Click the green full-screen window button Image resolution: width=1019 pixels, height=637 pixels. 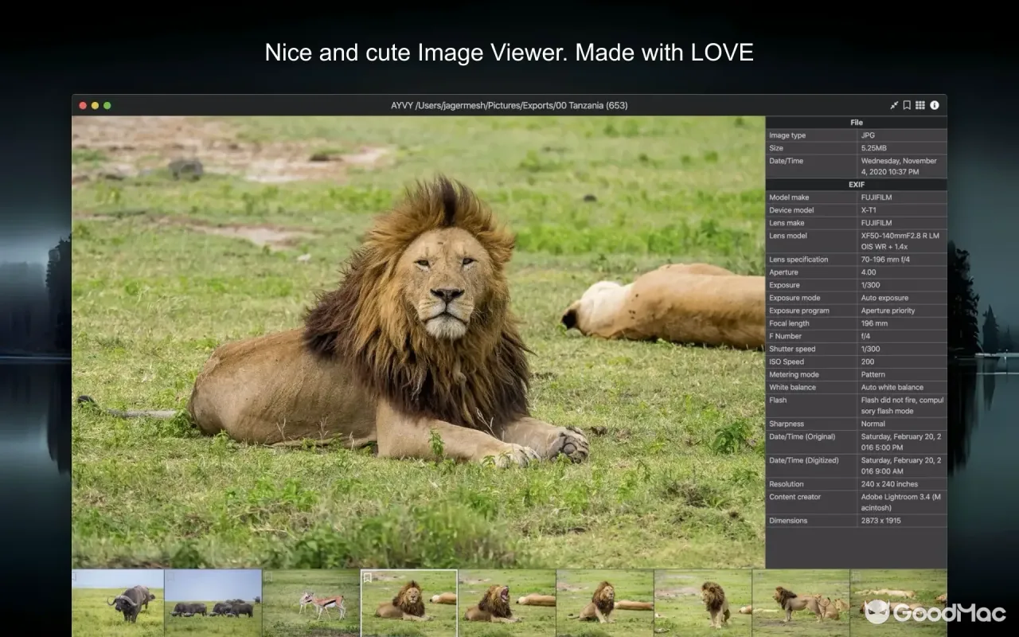pyautogui.click(x=107, y=105)
